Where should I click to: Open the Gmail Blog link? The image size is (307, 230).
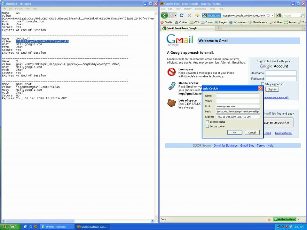pyautogui.click(x=247, y=146)
